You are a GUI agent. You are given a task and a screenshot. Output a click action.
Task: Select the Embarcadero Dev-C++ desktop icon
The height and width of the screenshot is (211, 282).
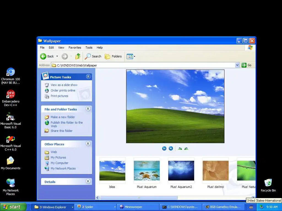[11, 98]
